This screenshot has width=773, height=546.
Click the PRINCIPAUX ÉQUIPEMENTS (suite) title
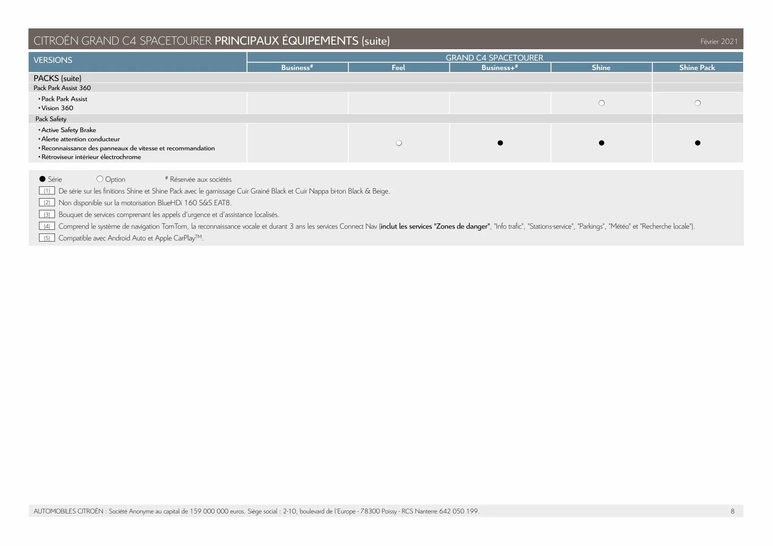pyautogui.click(x=302, y=41)
